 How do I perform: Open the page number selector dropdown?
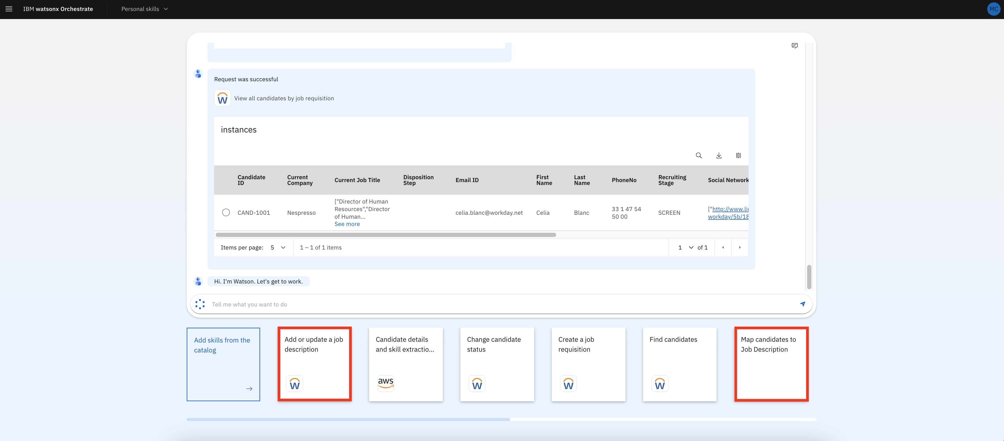point(685,247)
